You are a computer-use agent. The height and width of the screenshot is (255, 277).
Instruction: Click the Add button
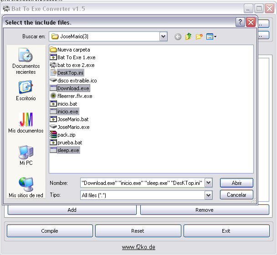[x=72, y=210]
